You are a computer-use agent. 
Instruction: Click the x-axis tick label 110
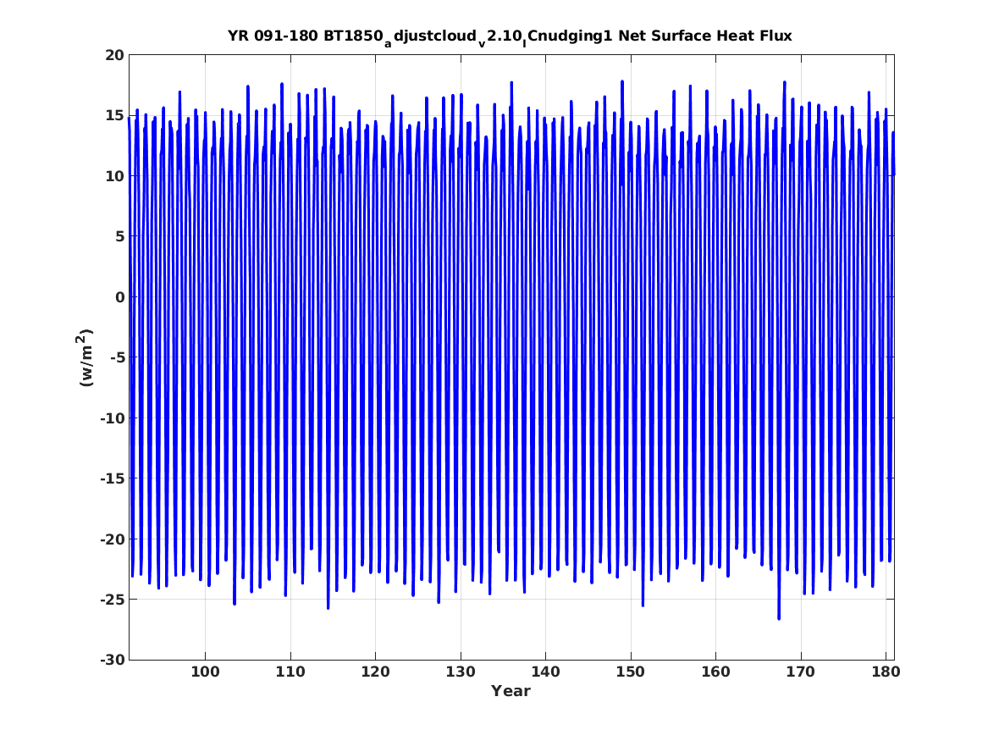(x=290, y=672)
